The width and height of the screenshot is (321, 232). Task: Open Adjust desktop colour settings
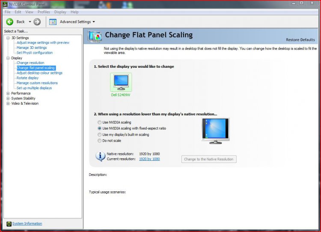coord(39,73)
